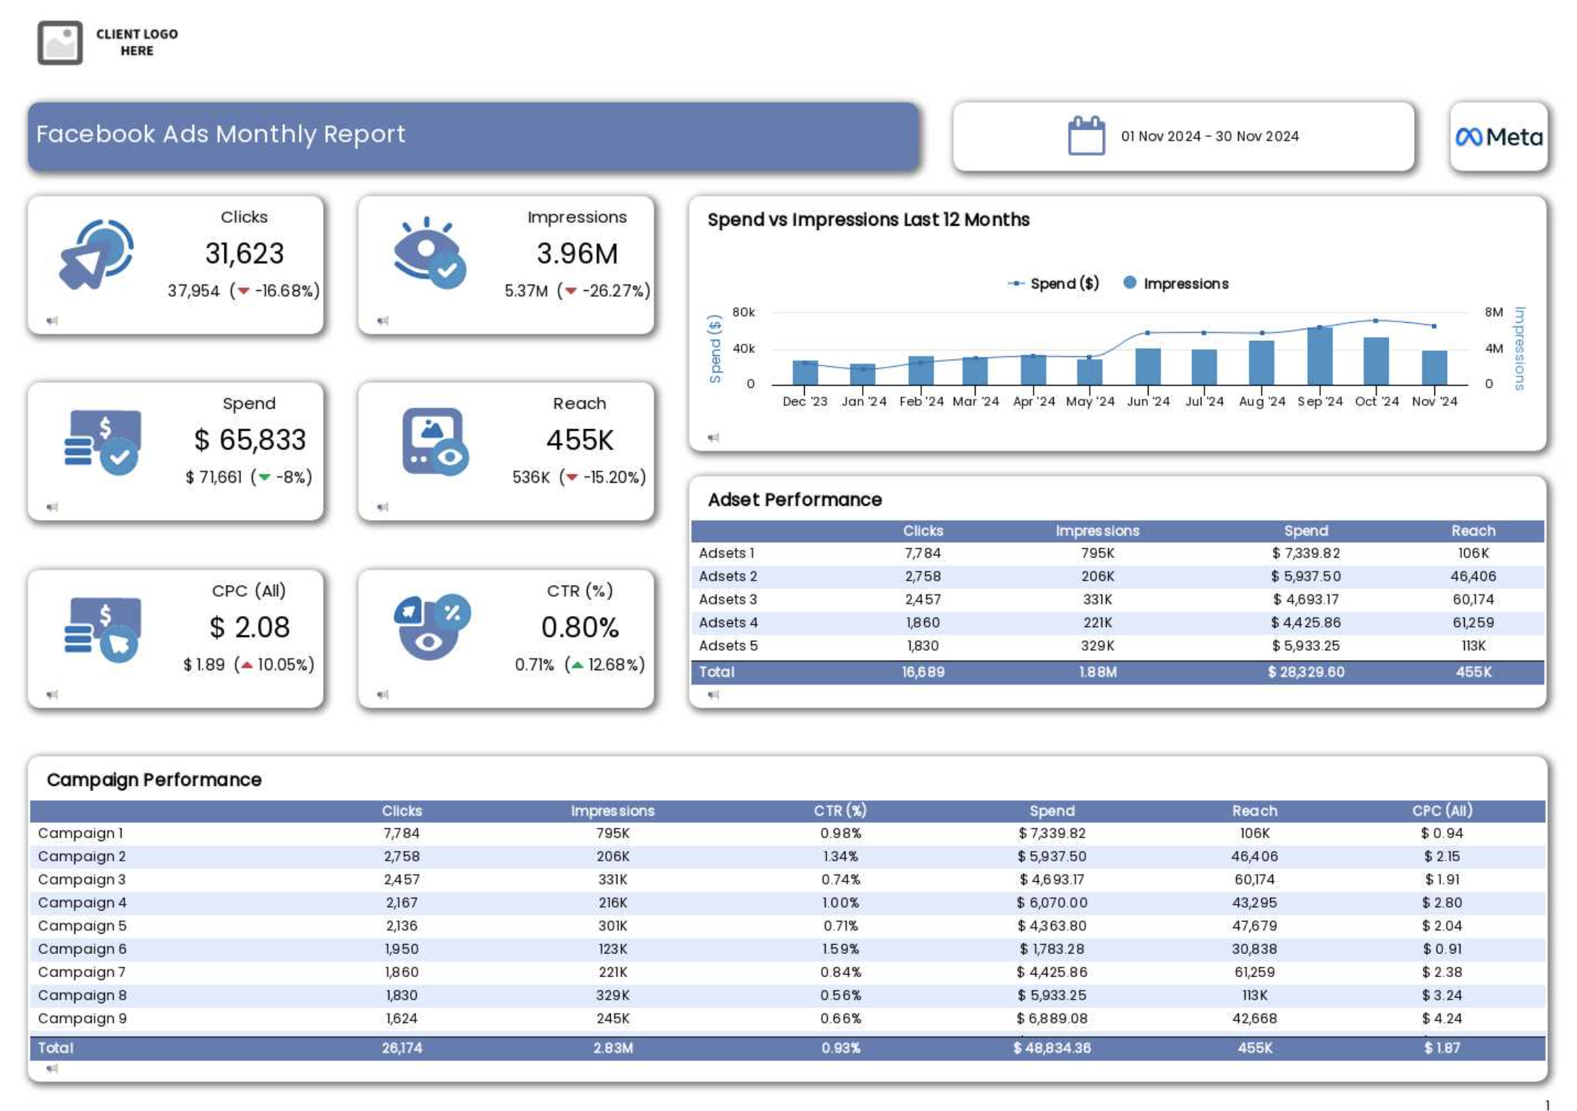Click the Spend money check icon
The width and height of the screenshot is (1577, 1111).
102,442
